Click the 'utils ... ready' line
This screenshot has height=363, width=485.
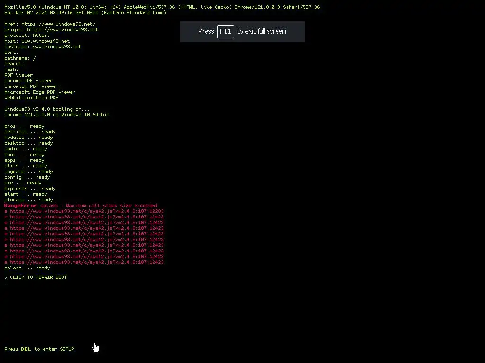coord(26,166)
